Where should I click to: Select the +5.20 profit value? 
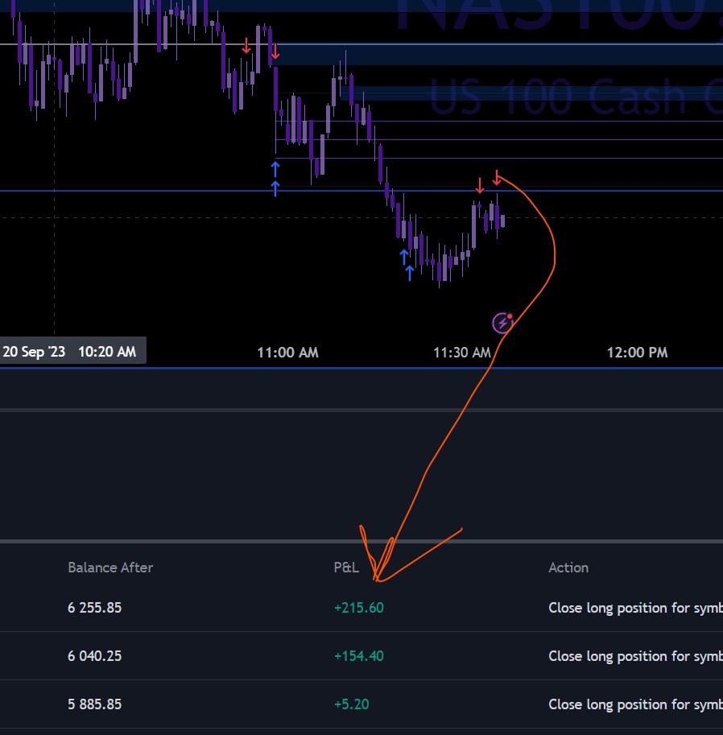click(352, 704)
